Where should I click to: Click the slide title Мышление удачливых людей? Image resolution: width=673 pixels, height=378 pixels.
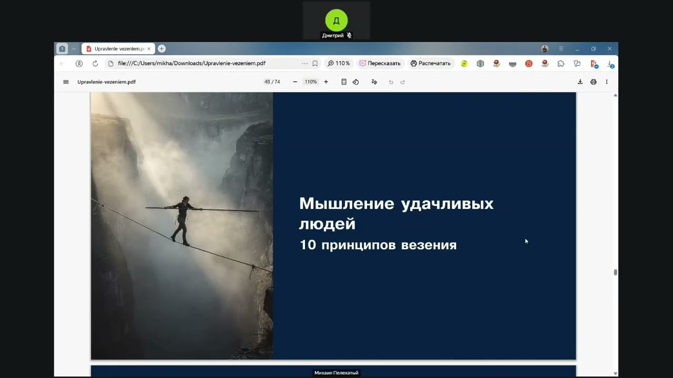click(396, 214)
